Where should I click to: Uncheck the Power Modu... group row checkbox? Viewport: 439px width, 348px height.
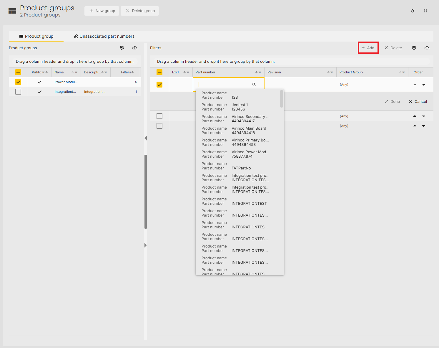18,82
